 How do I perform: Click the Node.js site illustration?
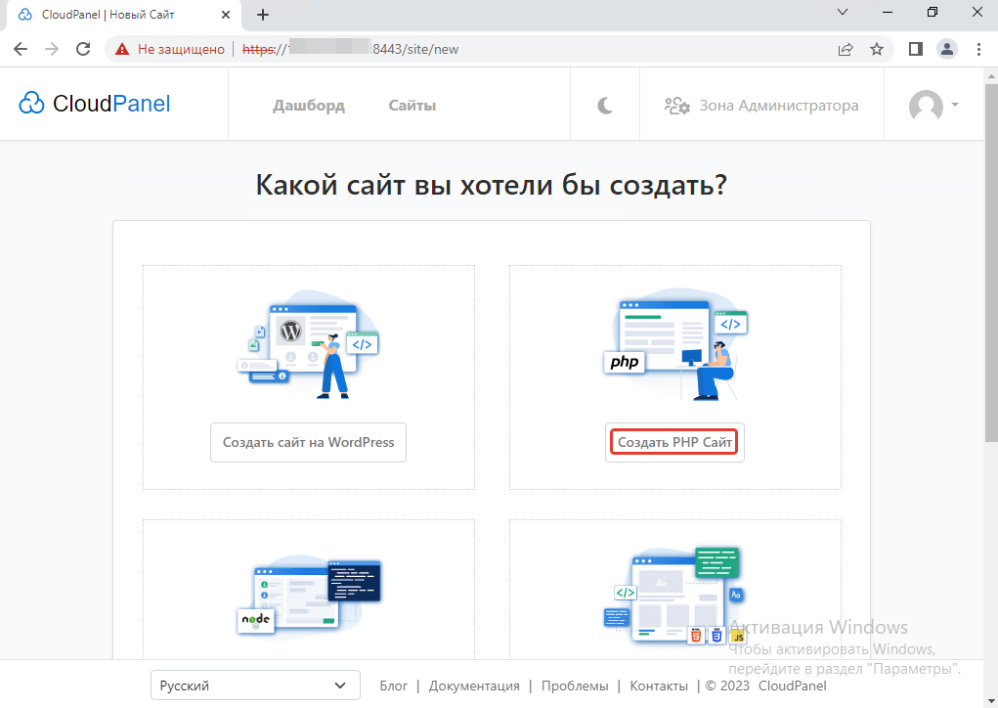[x=309, y=595]
